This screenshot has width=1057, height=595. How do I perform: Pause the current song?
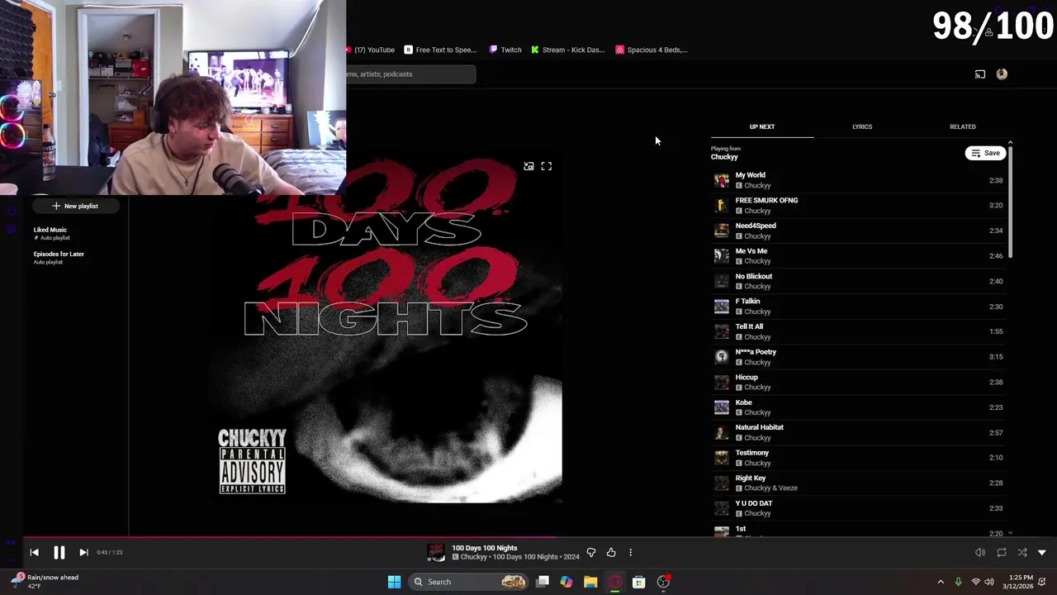pyautogui.click(x=59, y=552)
